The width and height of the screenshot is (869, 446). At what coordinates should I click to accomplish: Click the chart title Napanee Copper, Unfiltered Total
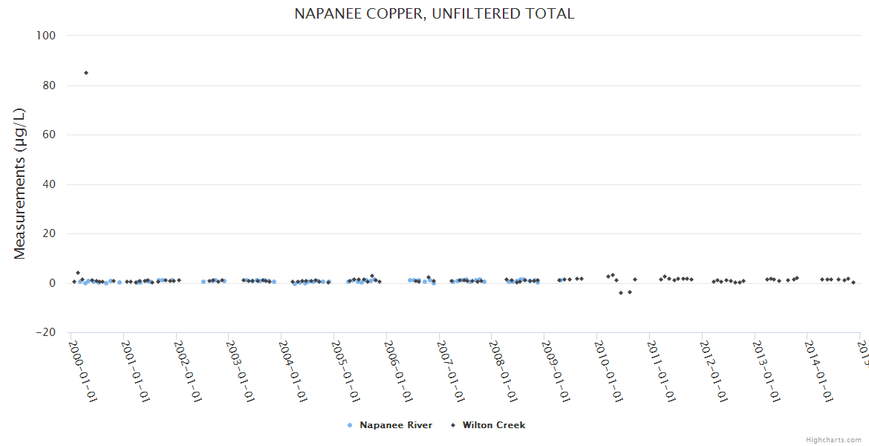pyautogui.click(x=434, y=14)
